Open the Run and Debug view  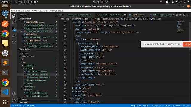point(14,36)
